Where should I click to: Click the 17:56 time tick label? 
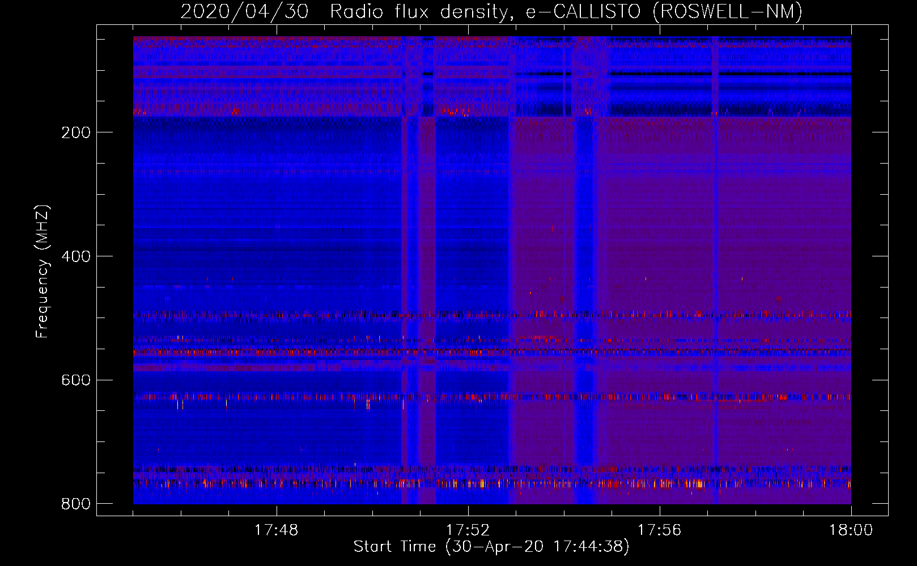coord(659,530)
